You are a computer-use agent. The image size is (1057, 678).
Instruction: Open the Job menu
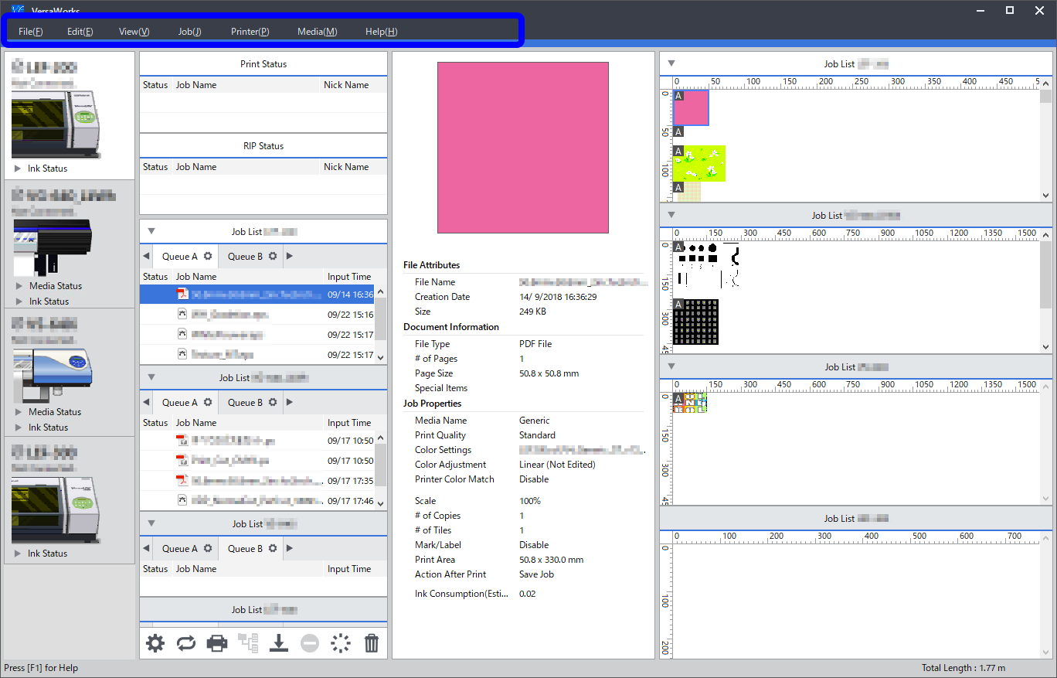(189, 32)
